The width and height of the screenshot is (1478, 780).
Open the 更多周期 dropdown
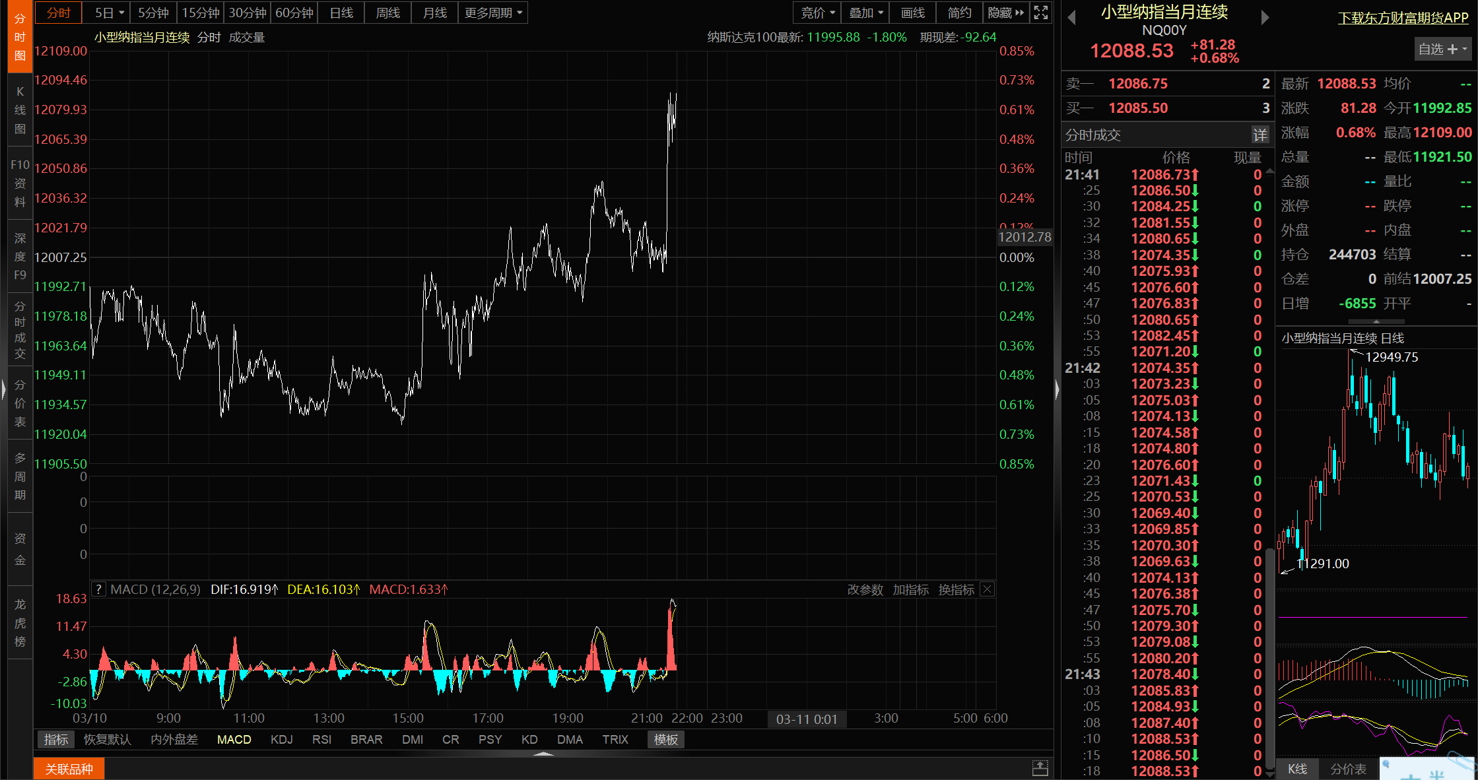493,13
